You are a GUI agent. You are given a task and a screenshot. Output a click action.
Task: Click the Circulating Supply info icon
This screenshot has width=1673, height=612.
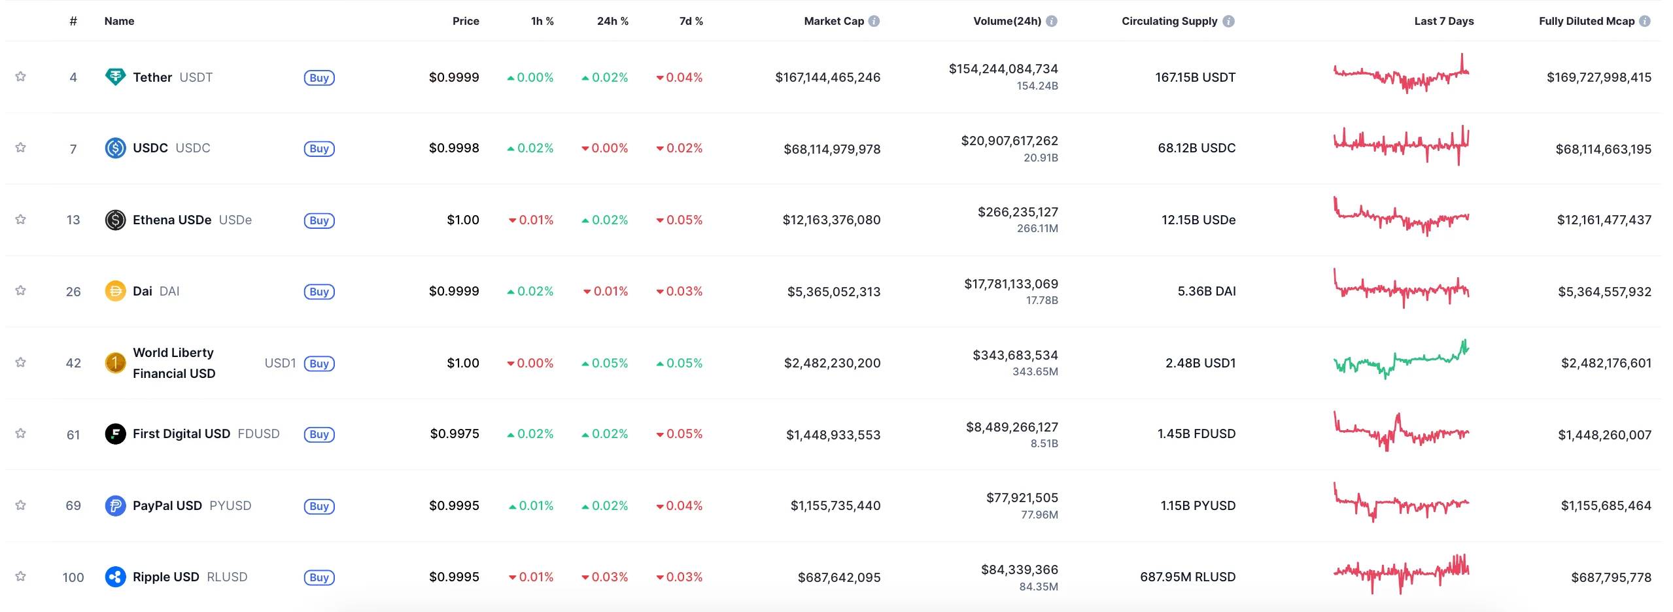coord(1229,21)
